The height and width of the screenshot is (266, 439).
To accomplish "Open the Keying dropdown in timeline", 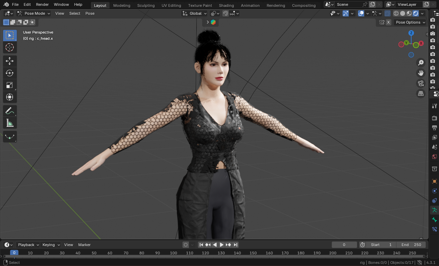I will pos(51,245).
